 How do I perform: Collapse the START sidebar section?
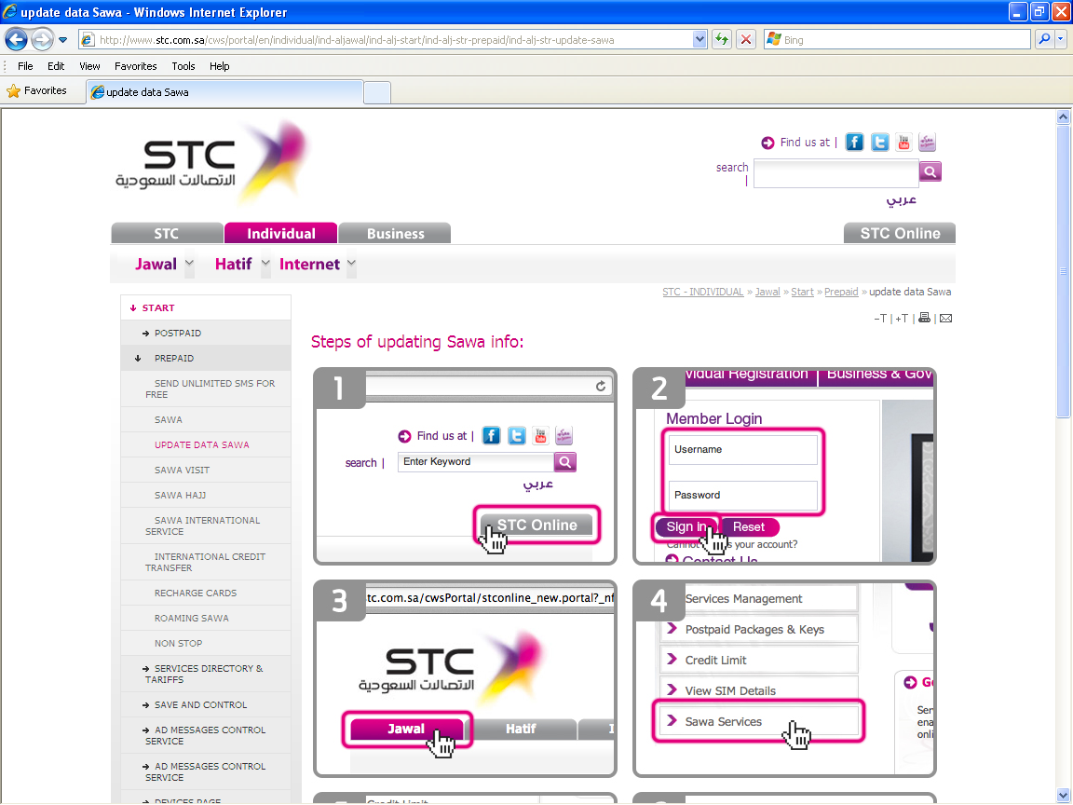pos(205,308)
